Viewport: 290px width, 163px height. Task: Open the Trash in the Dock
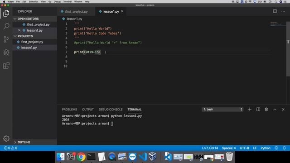tap(229, 157)
